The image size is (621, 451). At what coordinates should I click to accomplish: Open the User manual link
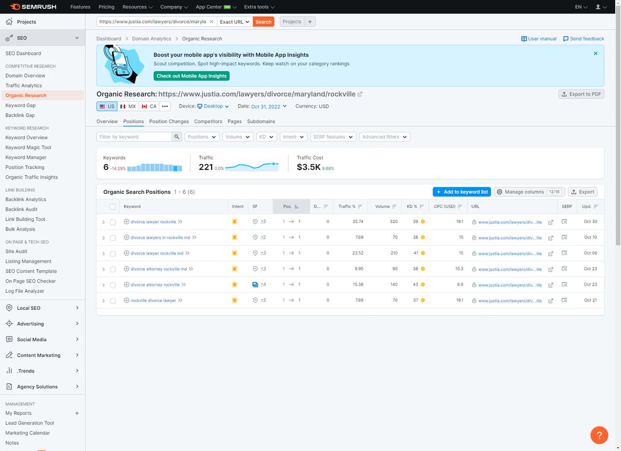(539, 39)
